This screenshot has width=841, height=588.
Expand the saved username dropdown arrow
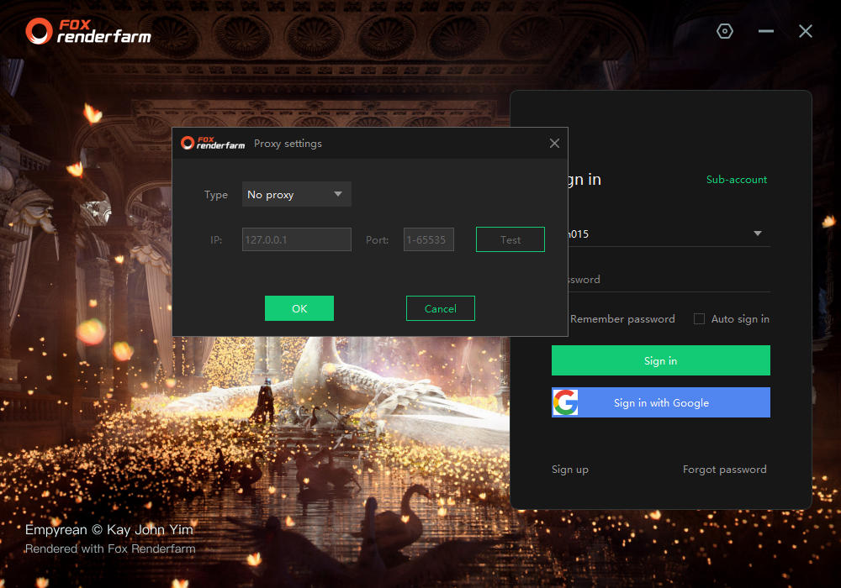point(758,234)
